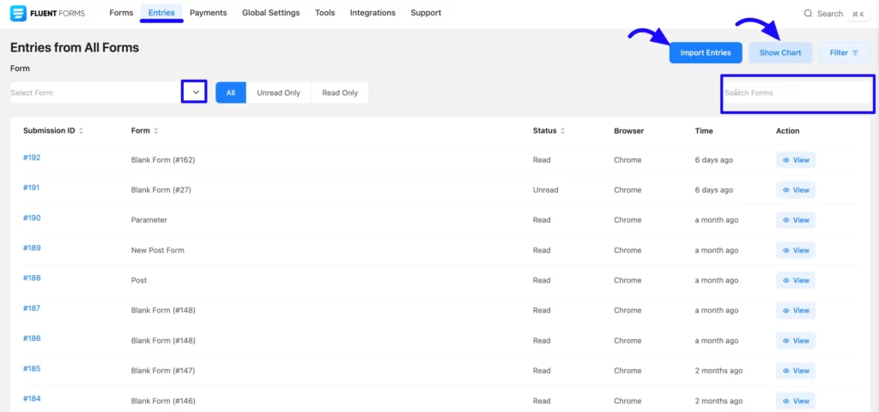879x412 pixels.
Task: Expand the Select Form dropdown arrow
Action: click(x=195, y=93)
